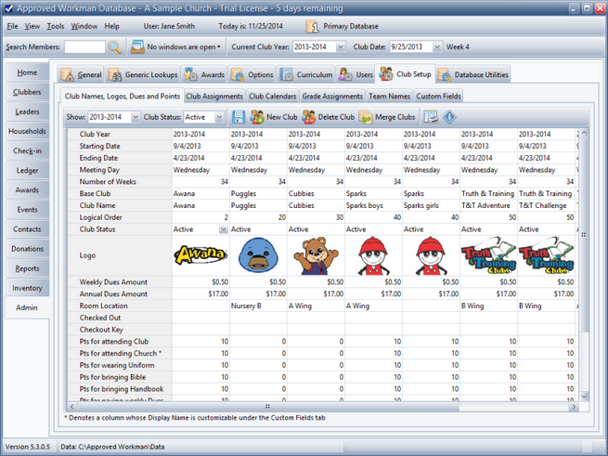Viewport: 608px width, 456px height.
Task: Open the Club Calendars sub-tab
Action: pos(273,96)
